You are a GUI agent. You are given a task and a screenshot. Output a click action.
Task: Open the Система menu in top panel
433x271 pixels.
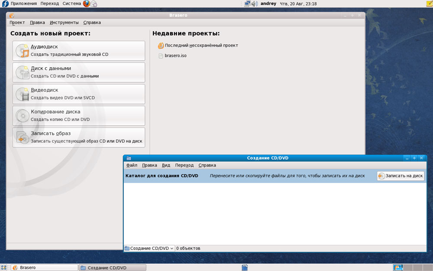click(72, 3)
